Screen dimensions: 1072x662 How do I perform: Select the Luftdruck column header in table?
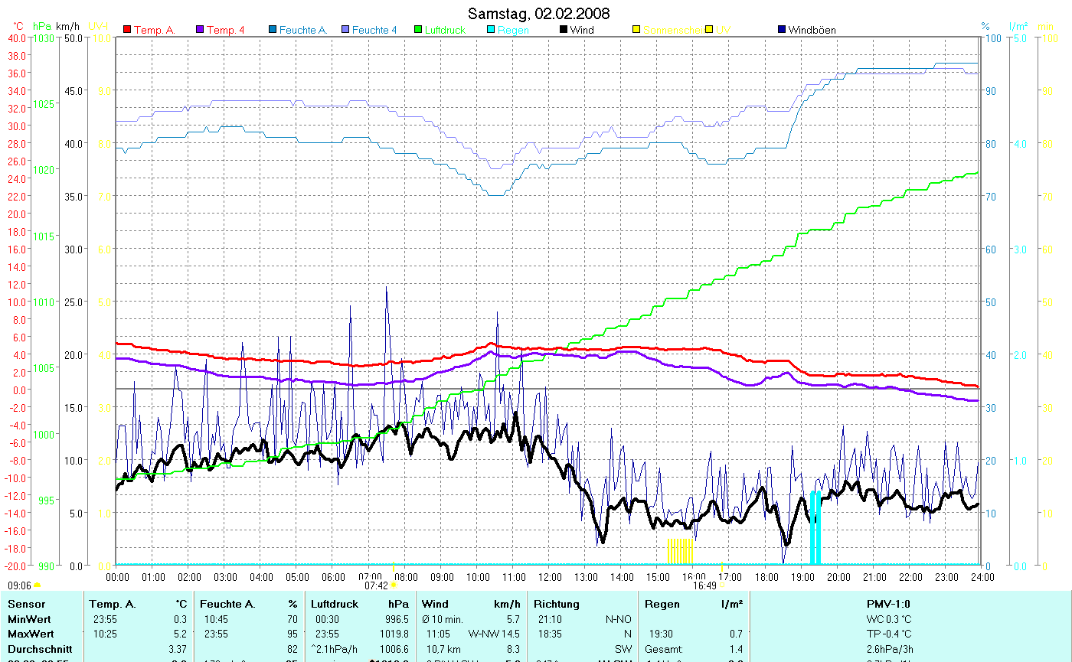point(334,604)
